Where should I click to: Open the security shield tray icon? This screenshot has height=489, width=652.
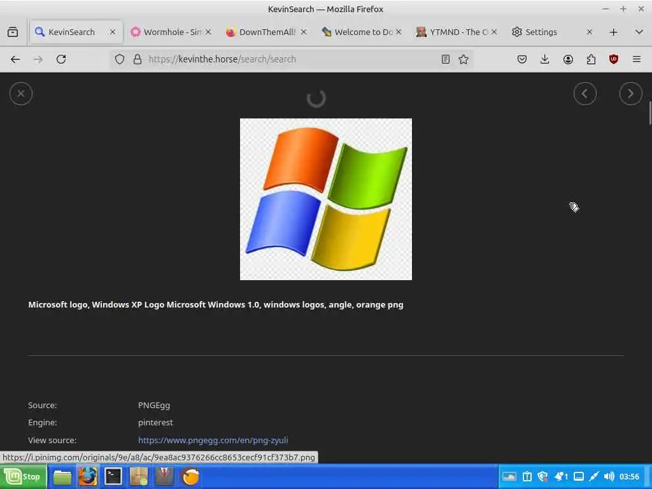(542, 476)
